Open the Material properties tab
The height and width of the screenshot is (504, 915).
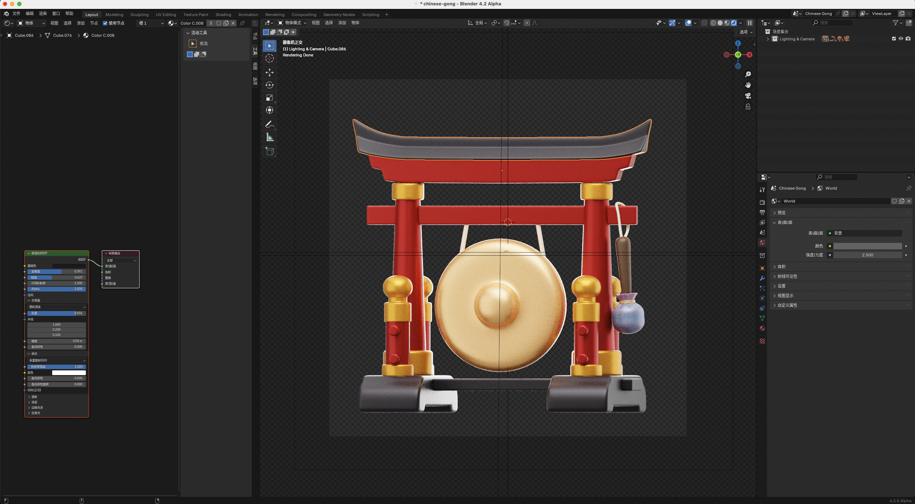[x=762, y=328]
